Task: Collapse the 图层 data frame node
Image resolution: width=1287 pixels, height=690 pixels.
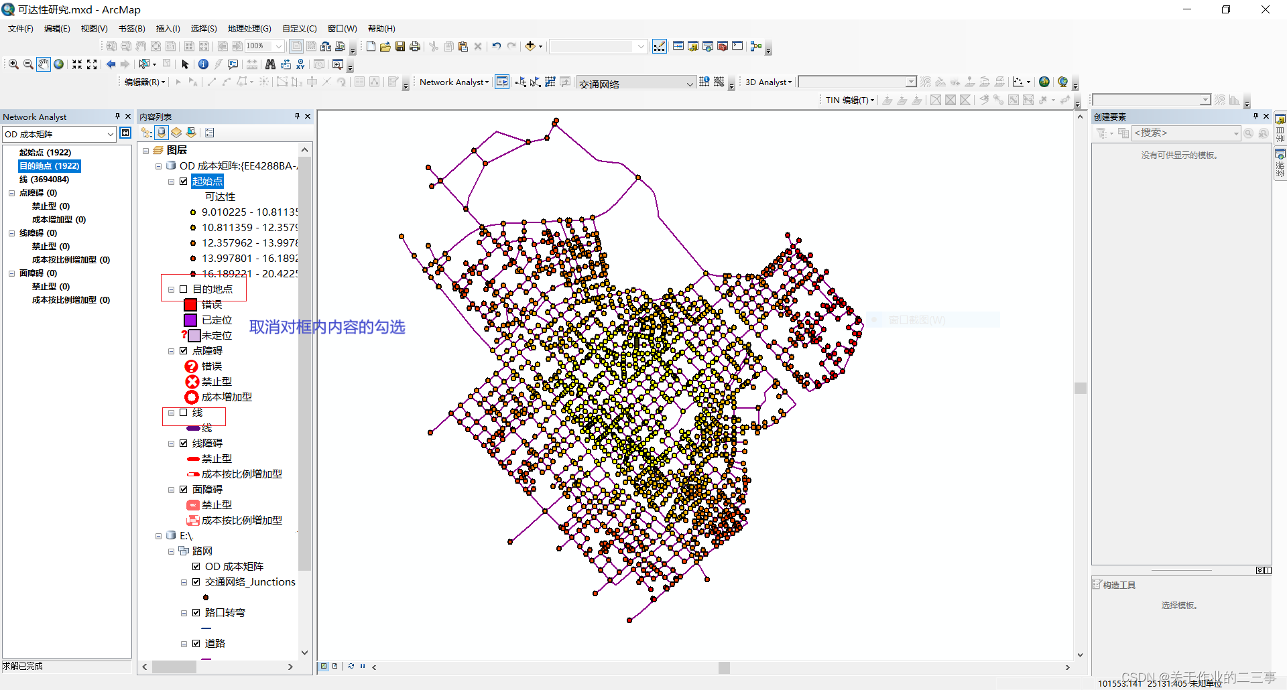Action: tap(146, 151)
